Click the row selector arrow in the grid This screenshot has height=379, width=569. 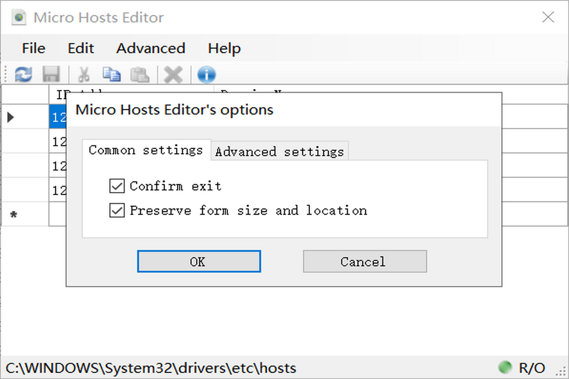click(11, 117)
